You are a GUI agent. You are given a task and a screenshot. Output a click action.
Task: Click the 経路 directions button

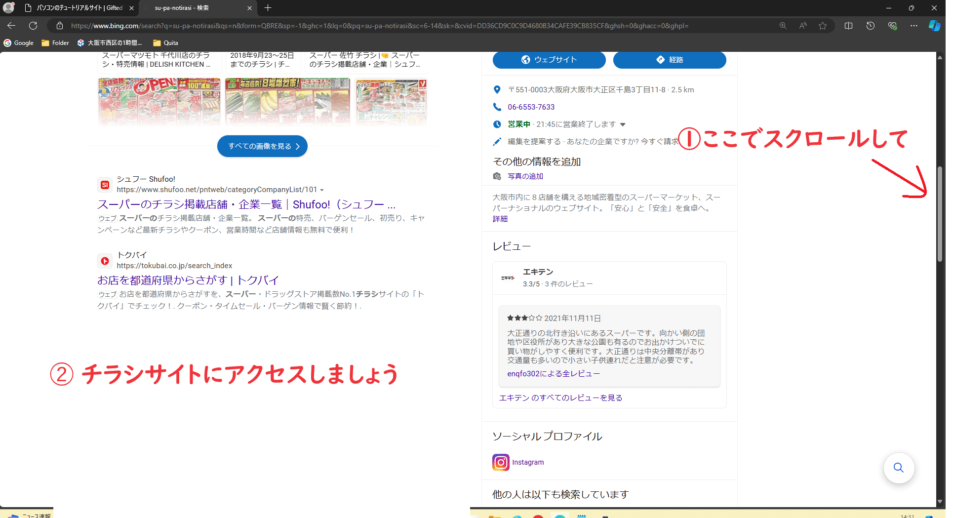tap(670, 60)
